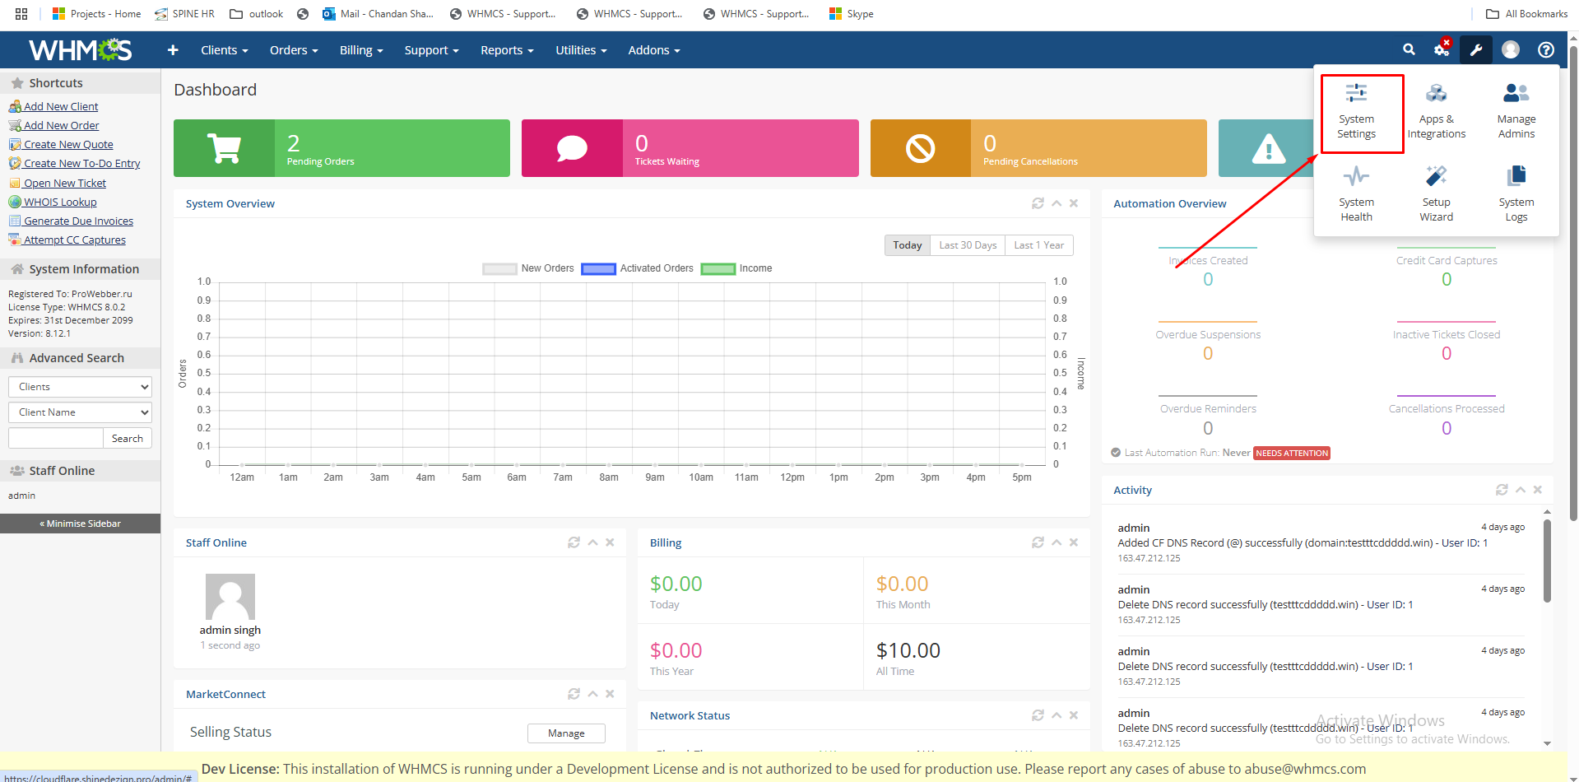Viewport: 1579px width, 782px height.
Task: Open System Health
Action: (1355, 195)
